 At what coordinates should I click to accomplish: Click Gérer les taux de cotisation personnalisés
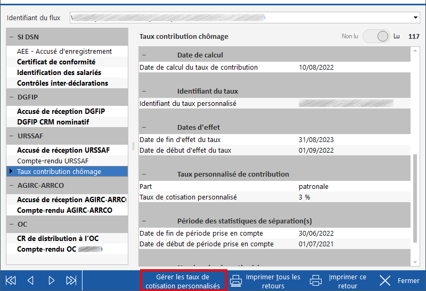(183, 281)
